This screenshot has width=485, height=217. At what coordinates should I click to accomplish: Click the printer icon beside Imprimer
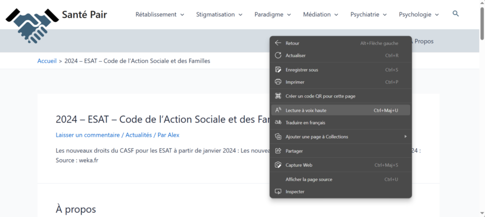[x=278, y=82]
